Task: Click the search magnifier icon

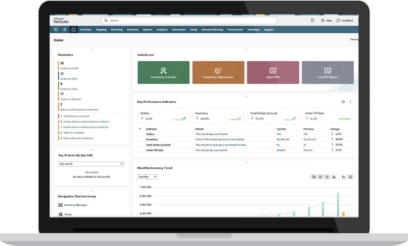Action: pos(106,20)
